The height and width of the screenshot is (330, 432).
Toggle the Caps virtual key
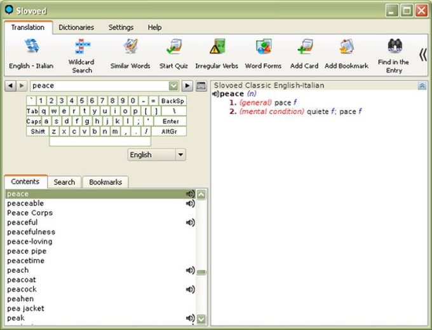(33, 121)
